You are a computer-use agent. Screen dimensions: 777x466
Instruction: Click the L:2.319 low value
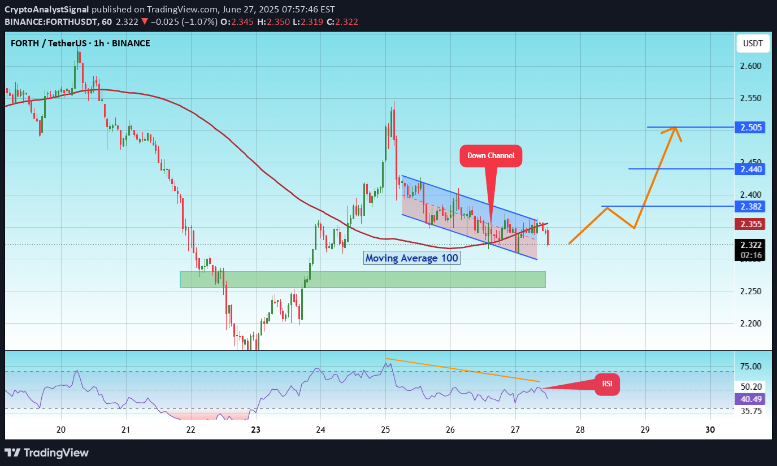pos(307,22)
